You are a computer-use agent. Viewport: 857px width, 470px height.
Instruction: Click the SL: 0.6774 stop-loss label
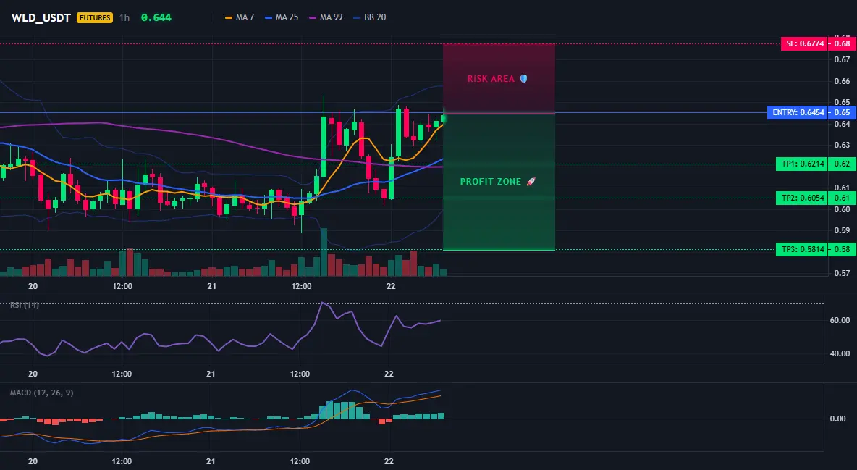click(804, 43)
